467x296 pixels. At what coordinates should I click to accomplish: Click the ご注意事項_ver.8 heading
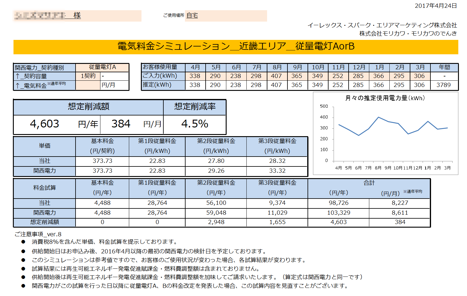click(38, 234)
